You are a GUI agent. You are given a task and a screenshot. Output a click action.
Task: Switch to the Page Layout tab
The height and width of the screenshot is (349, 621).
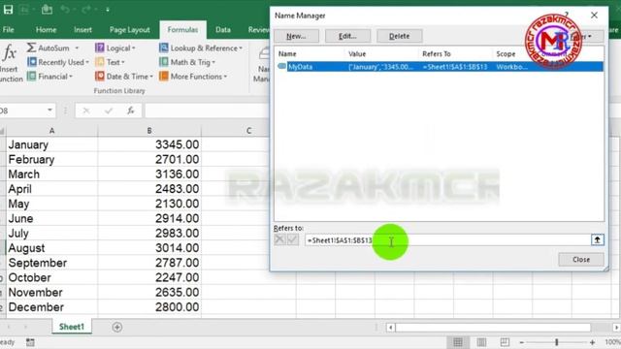[129, 30]
